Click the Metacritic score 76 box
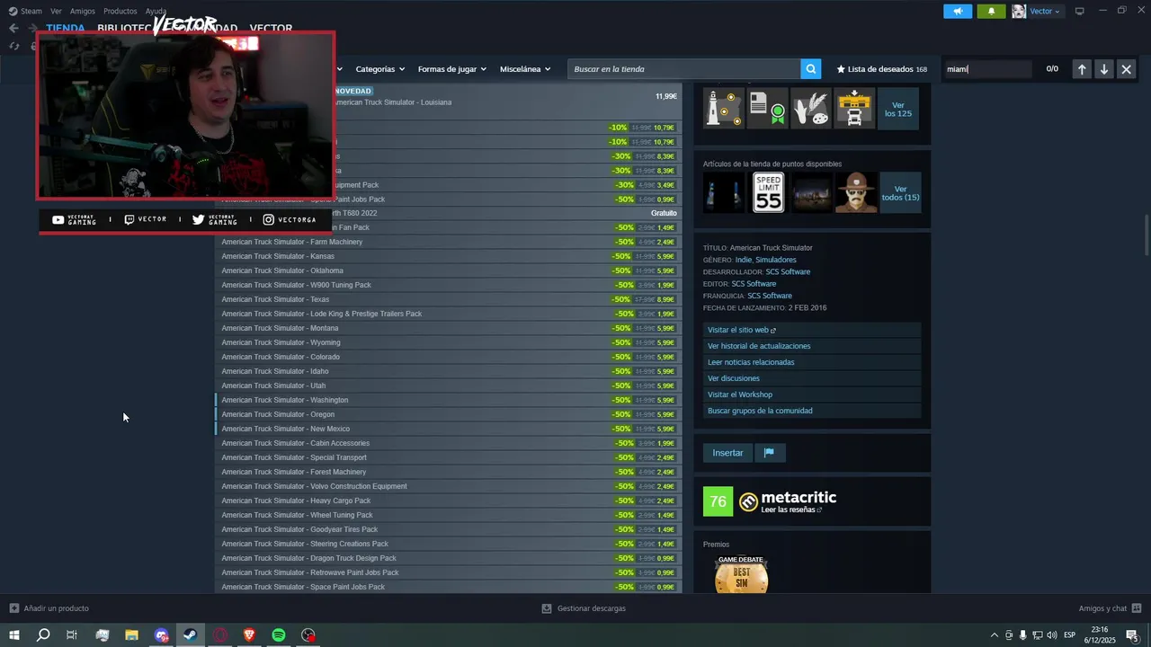The height and width of the screenshot is (647, 1151). tap(718, 501)
